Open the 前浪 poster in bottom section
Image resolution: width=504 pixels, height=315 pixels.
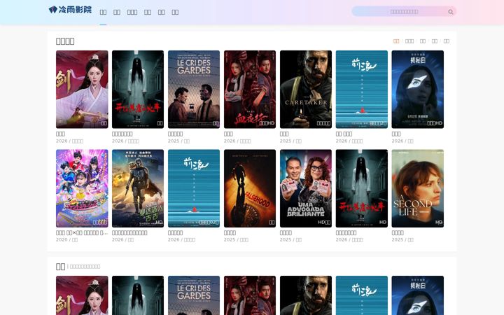pos(362,295)
